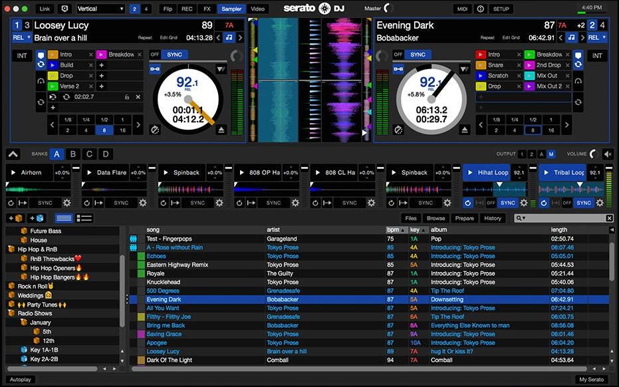Image resolution: width=619 pixels, height=387 pixels.
Task: Trigger the Intro cue on left deck
Action: click(53, 55)
